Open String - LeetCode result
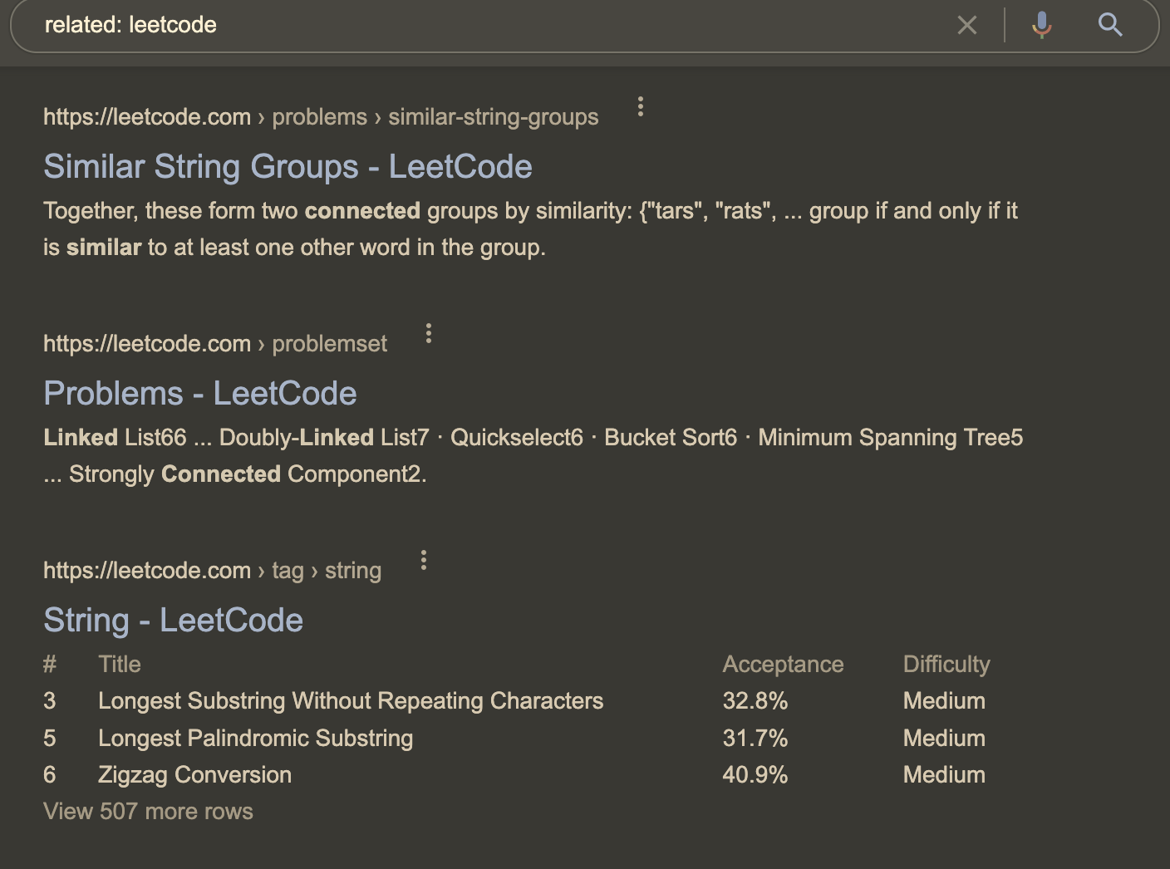The width and height of the screenshot is (1170, 869). pos(173,620)
